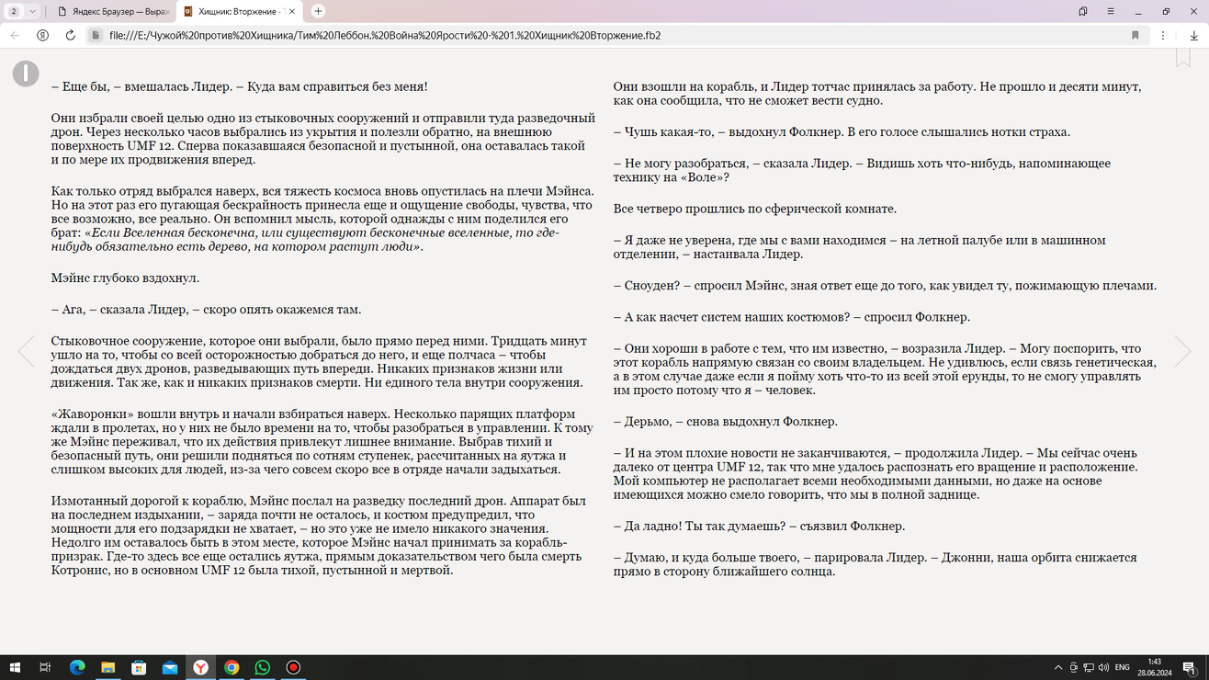This screenshot has height=680, width=1209.
Task: Reload the current page
Action: [70, 35]
